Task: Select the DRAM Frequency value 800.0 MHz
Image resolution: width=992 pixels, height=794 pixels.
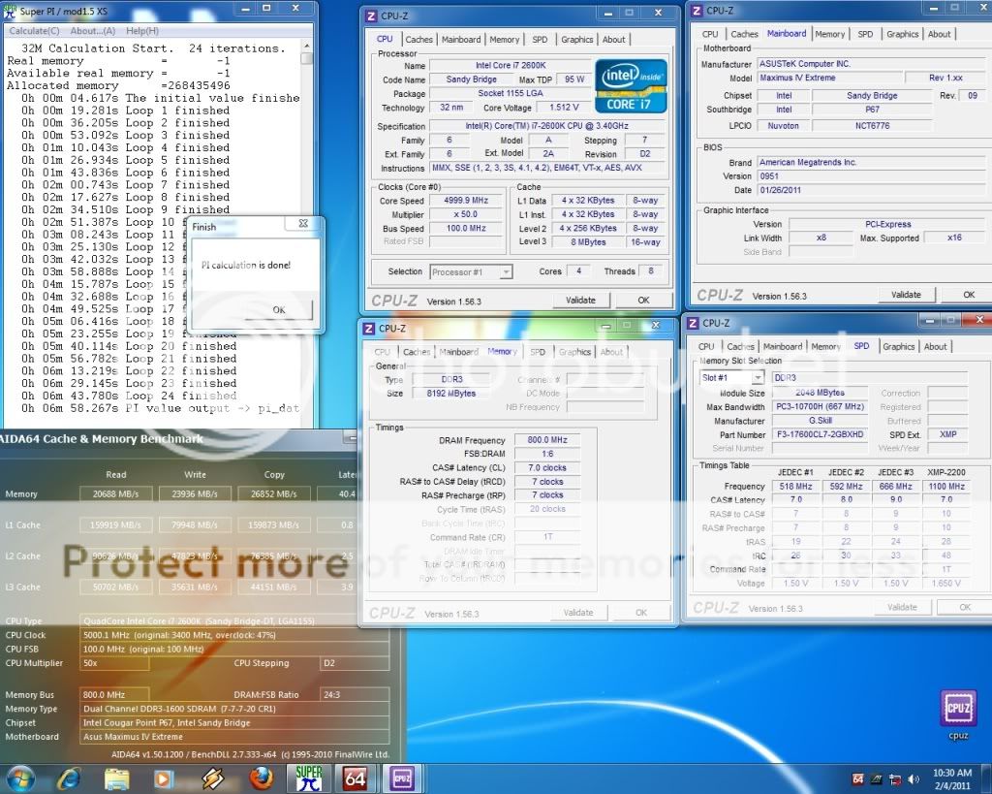Action: [x=547, y=440]
